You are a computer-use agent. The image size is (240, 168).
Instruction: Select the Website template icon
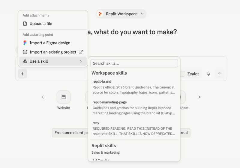tap(64, 97)
